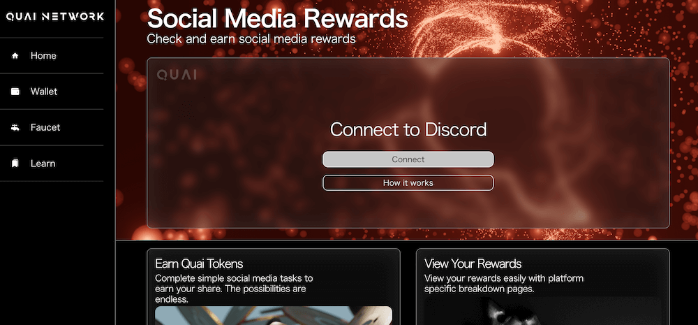Image resolution: width=698 pixels, height=325 pixels.
Task: Click the "Complete simple social media tasks" description
Action: (x=234, y=289)
